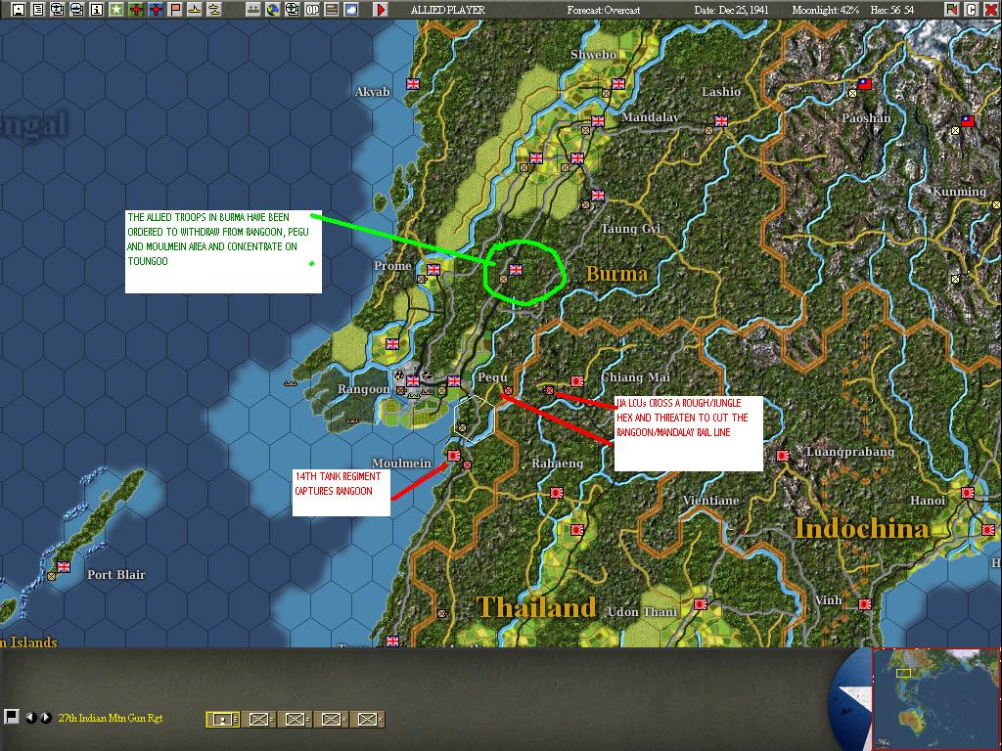The height and width of the screenshot is (751, 1002).
Task: Click the British flag at Port Blair
Action: tap(64, 566)
